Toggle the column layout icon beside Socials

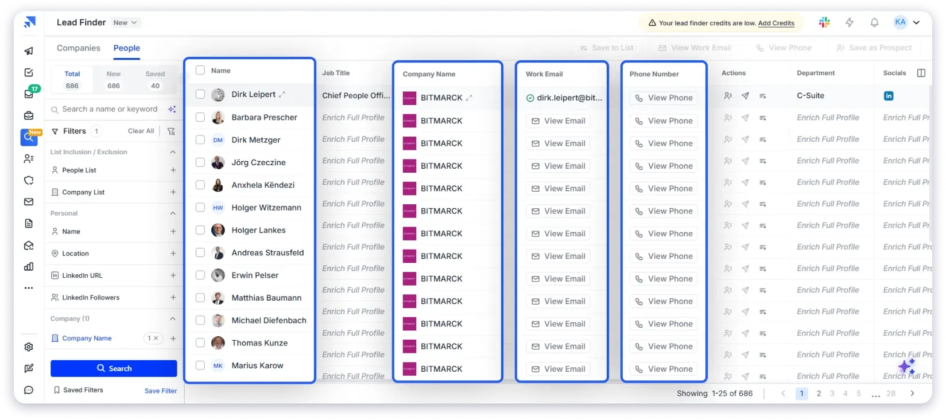click(x=921, y=73)
